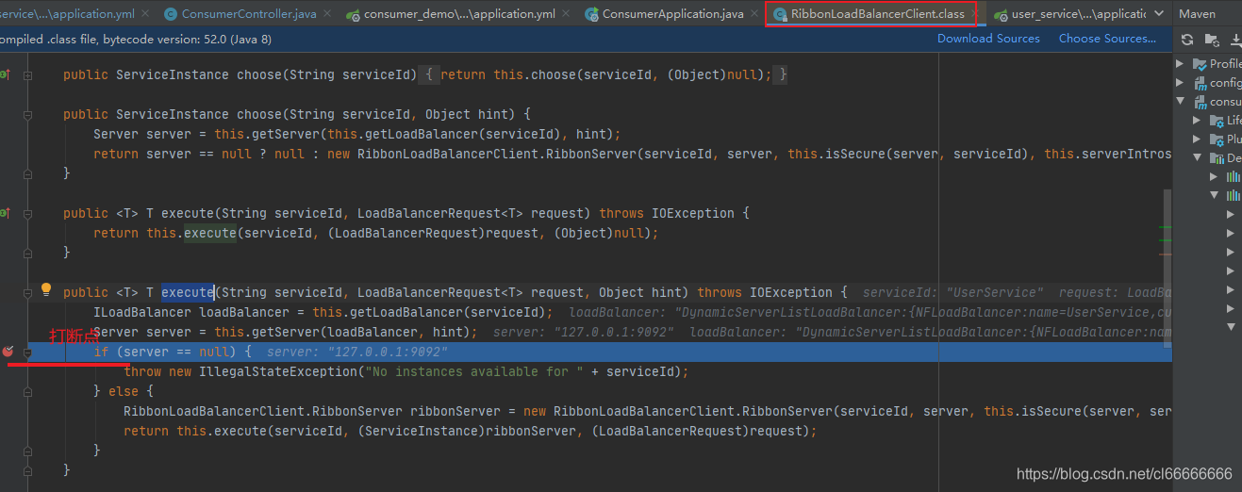1242x492 pixels.
Task: Click the consumer Maven module icon
Action: pos(1201,102)
